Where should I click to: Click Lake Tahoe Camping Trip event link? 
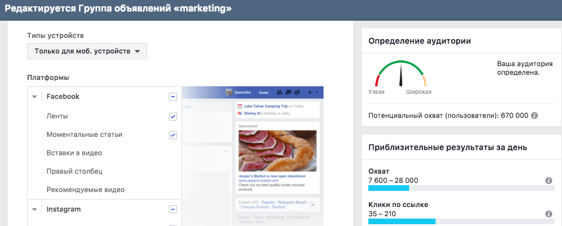coord(265,106)
